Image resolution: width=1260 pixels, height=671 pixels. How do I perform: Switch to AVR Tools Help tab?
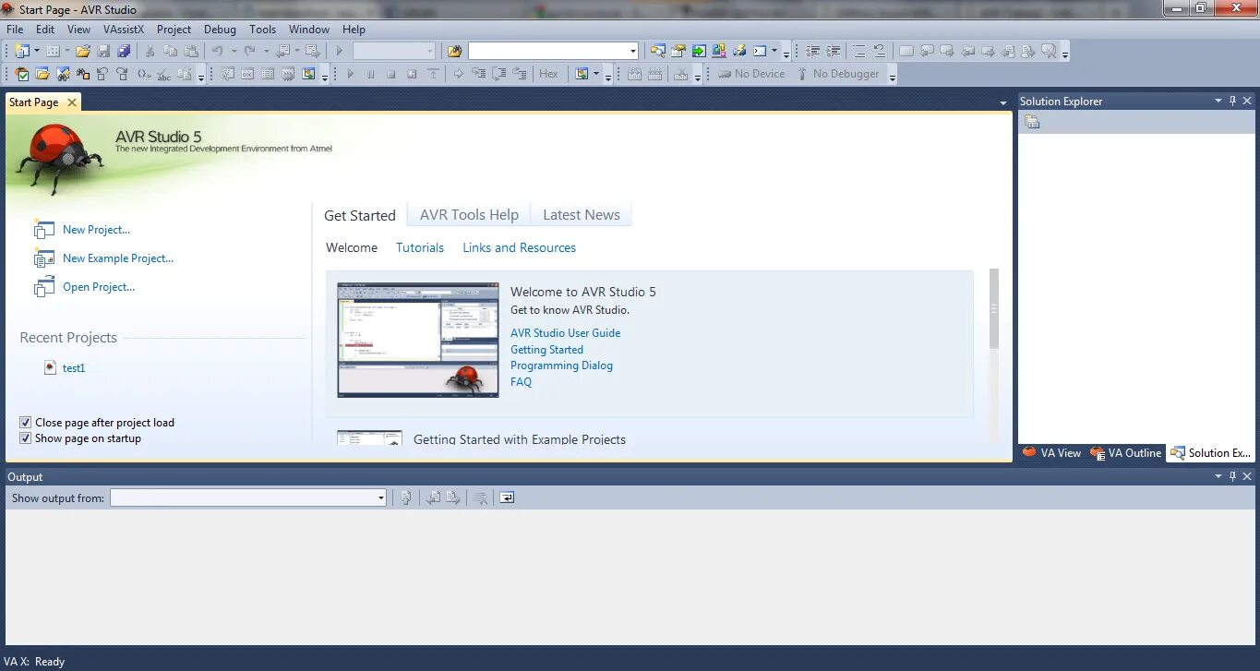coord(469,215)
